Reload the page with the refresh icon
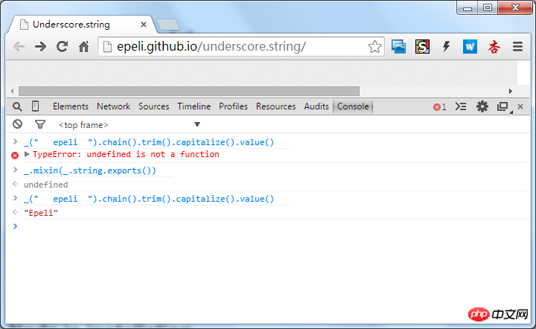 tap(62, 46)
